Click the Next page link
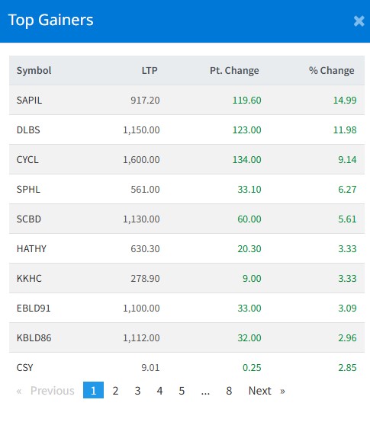This screenshot has width=370, height=422. point(266,391)
